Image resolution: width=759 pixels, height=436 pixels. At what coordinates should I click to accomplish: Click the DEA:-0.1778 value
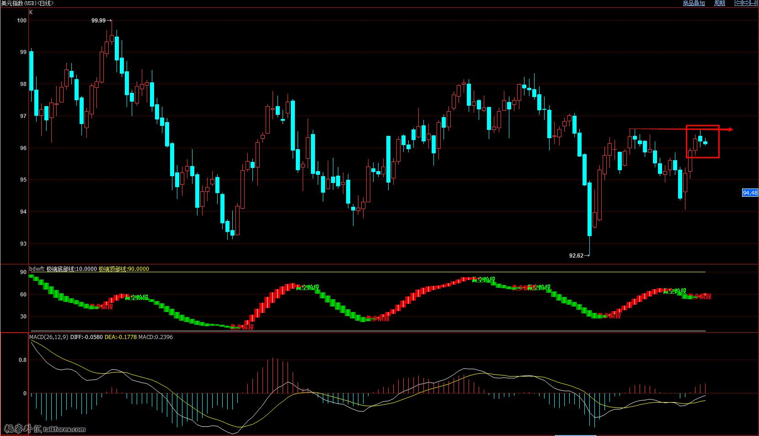pyautogui.click(x=121, y=337)
